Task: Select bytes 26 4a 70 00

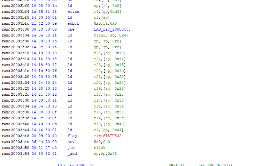Action: pyautogui.click(x=44, y=142)
